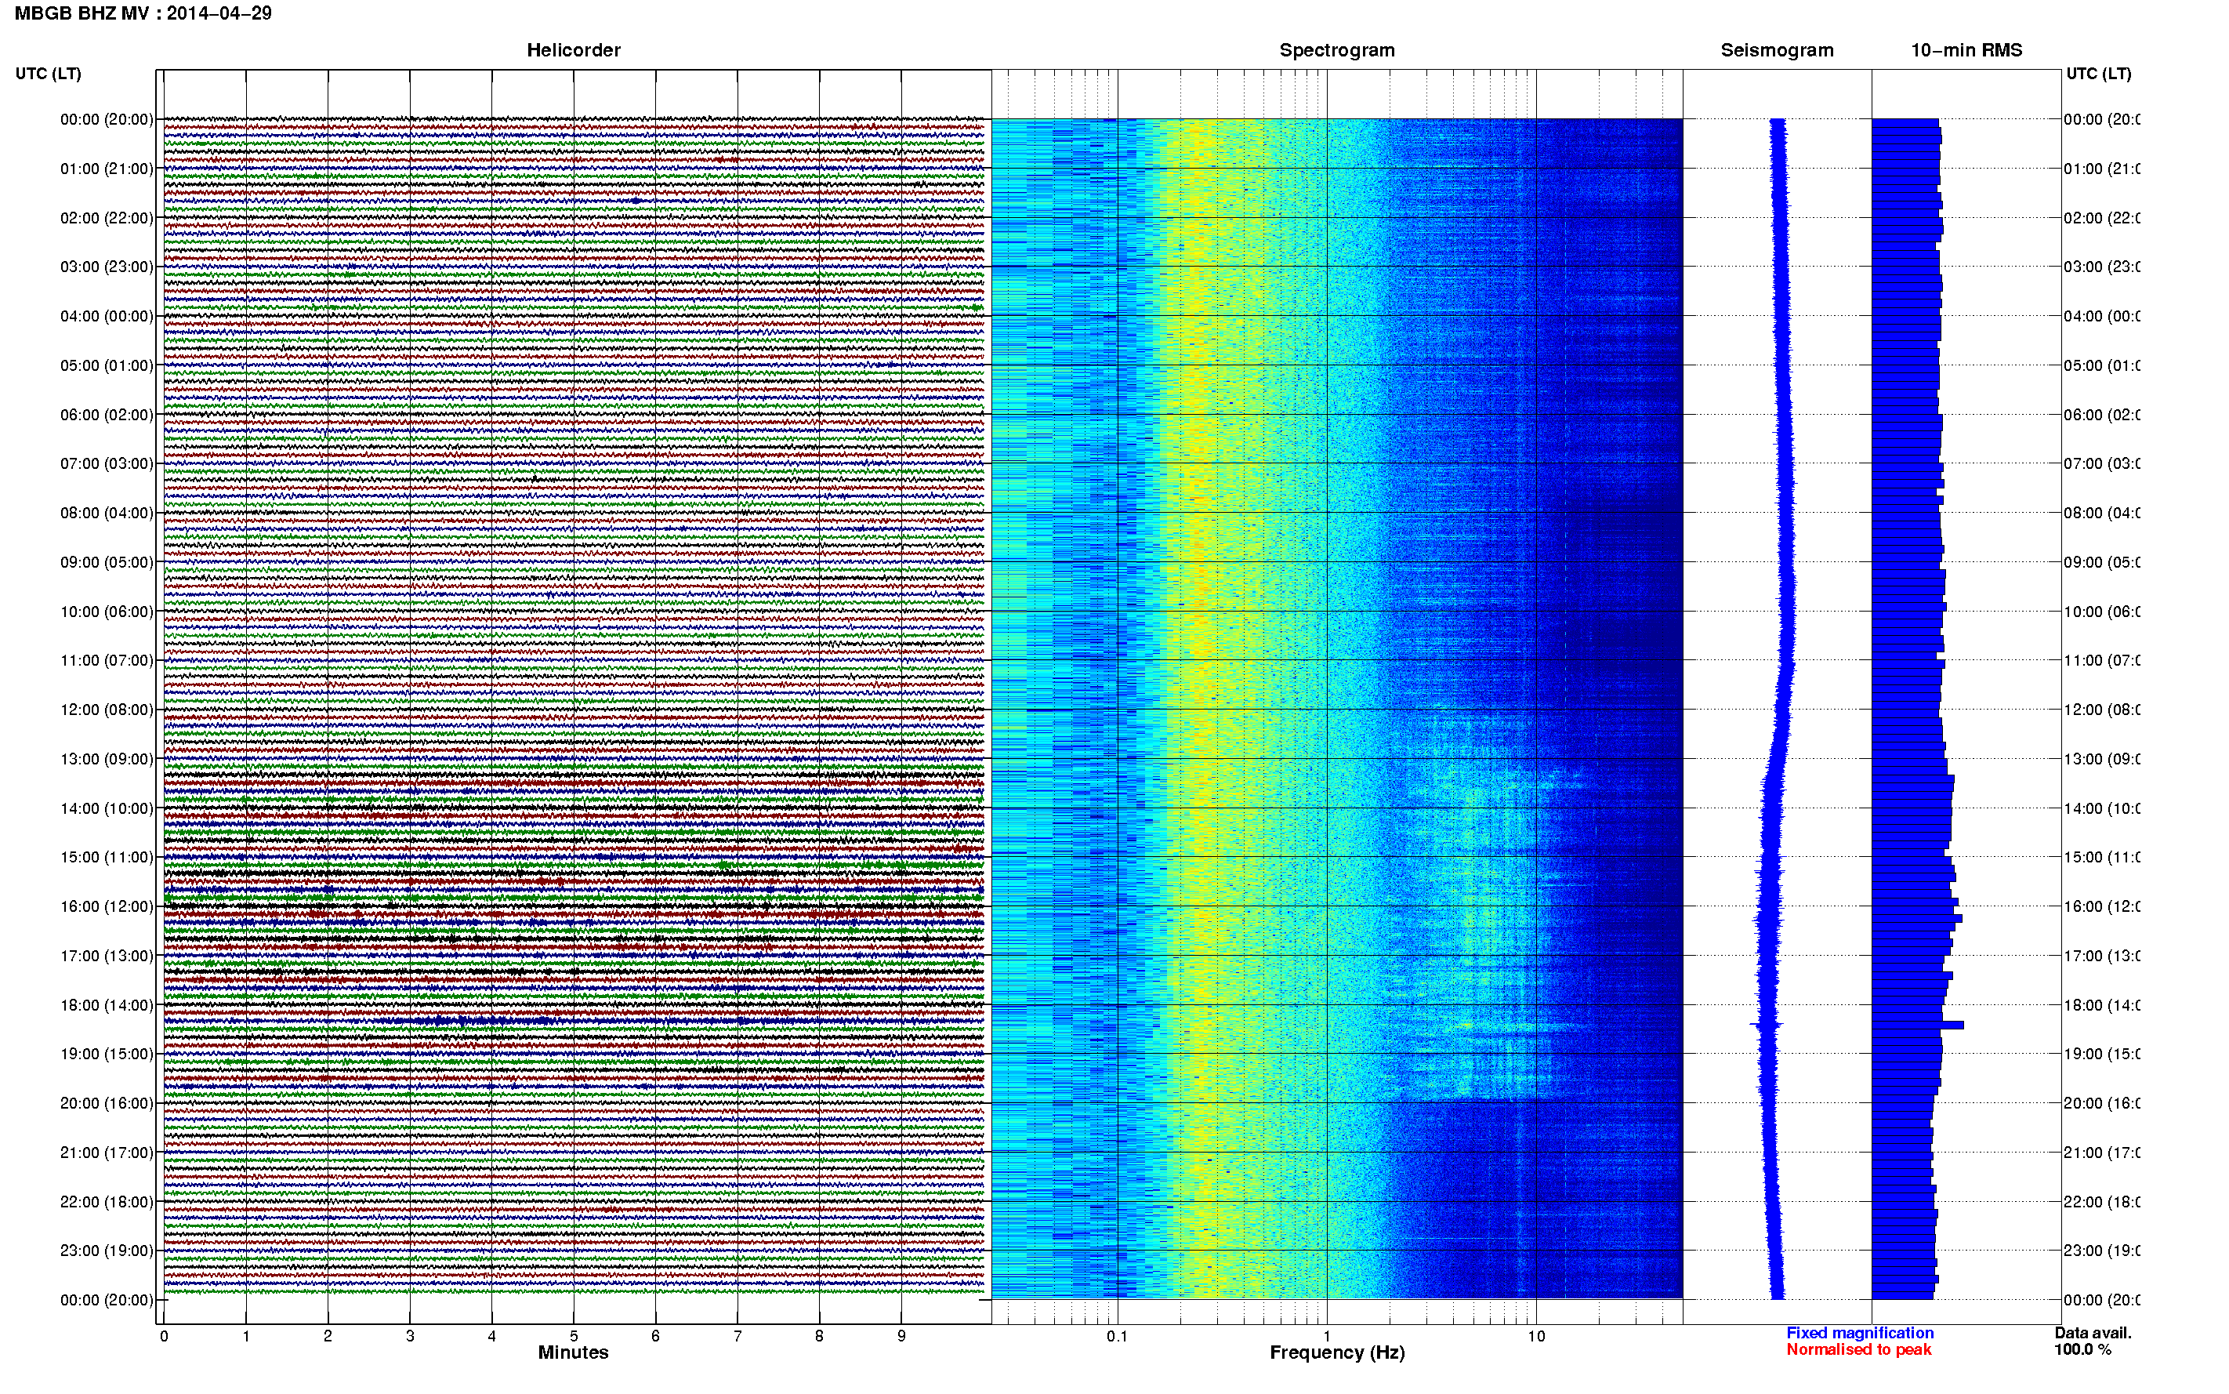Click the helicorder minute tick label "0"
This screenshot has height=1394, width=2229.
coord(164,1336)
